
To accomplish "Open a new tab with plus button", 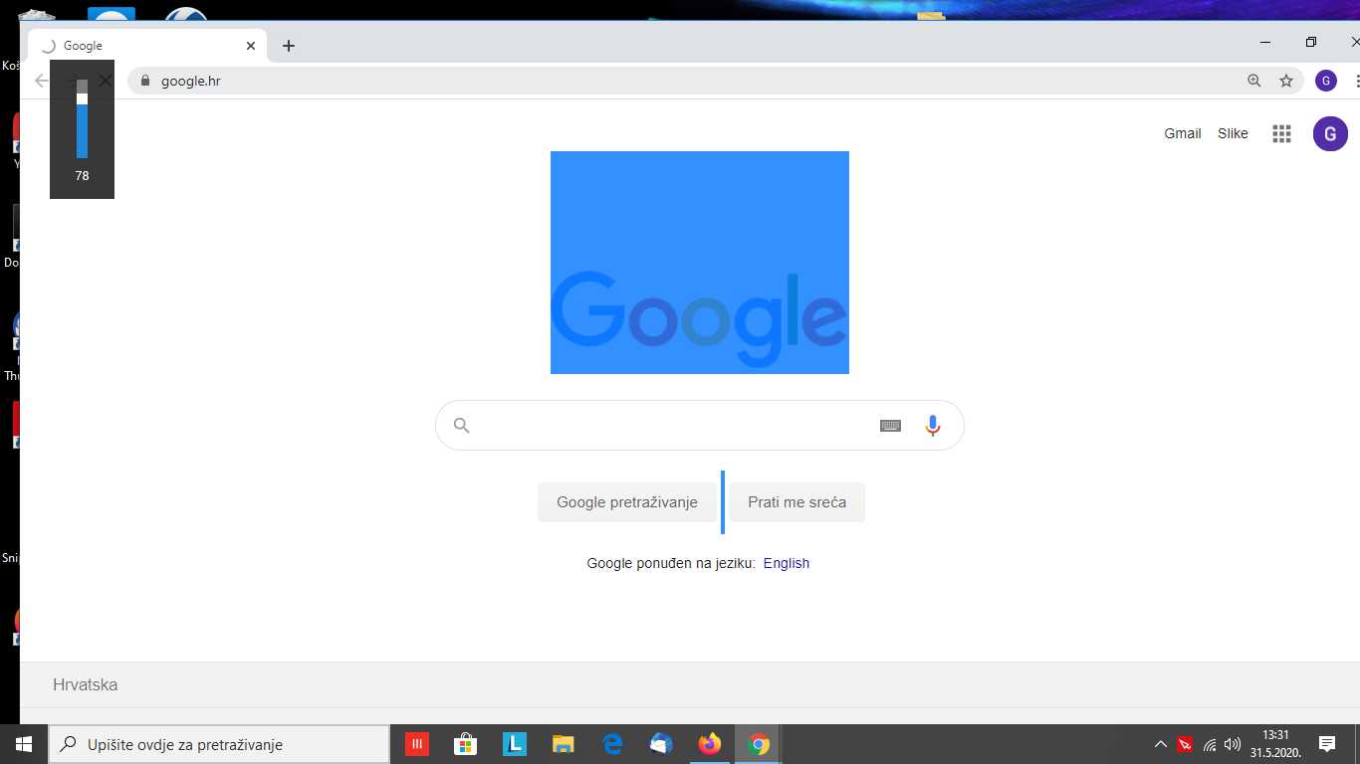I will point(289,46).
